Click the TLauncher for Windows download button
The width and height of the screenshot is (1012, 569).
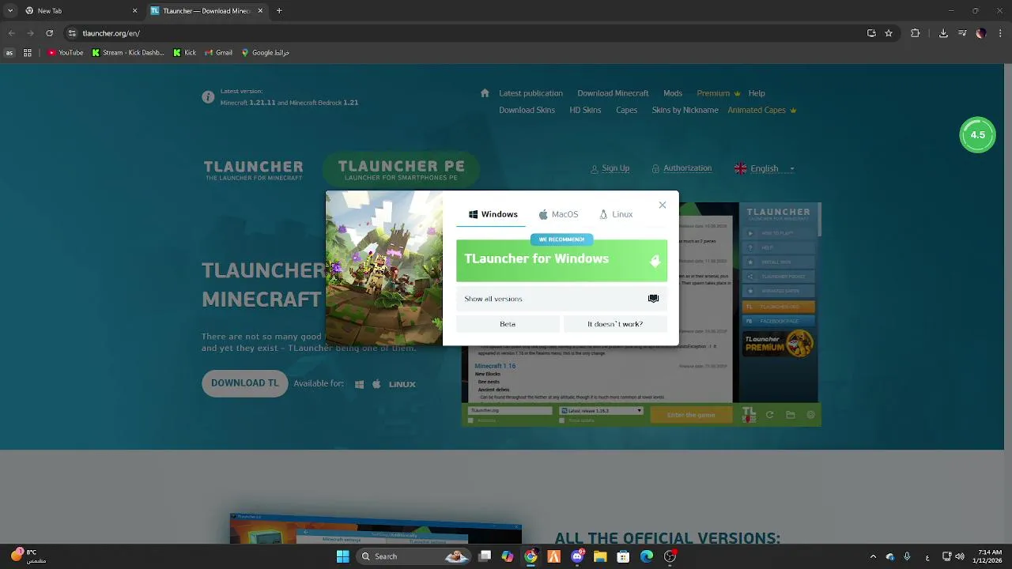[561, 260]
